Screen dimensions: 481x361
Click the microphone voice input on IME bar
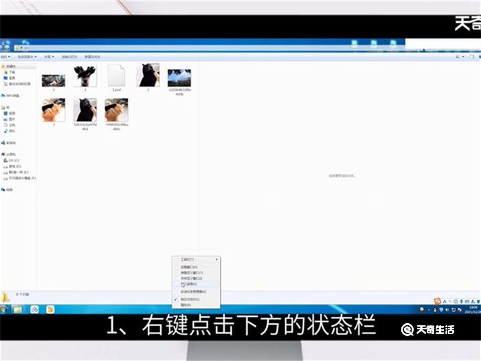pyautogui.click(x=461, y=302)
